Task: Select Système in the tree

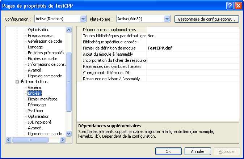Action: pyautogui.click(x=35, y=111)
